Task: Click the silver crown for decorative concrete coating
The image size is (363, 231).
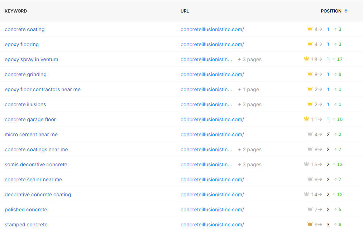Action: pos(306,194)
